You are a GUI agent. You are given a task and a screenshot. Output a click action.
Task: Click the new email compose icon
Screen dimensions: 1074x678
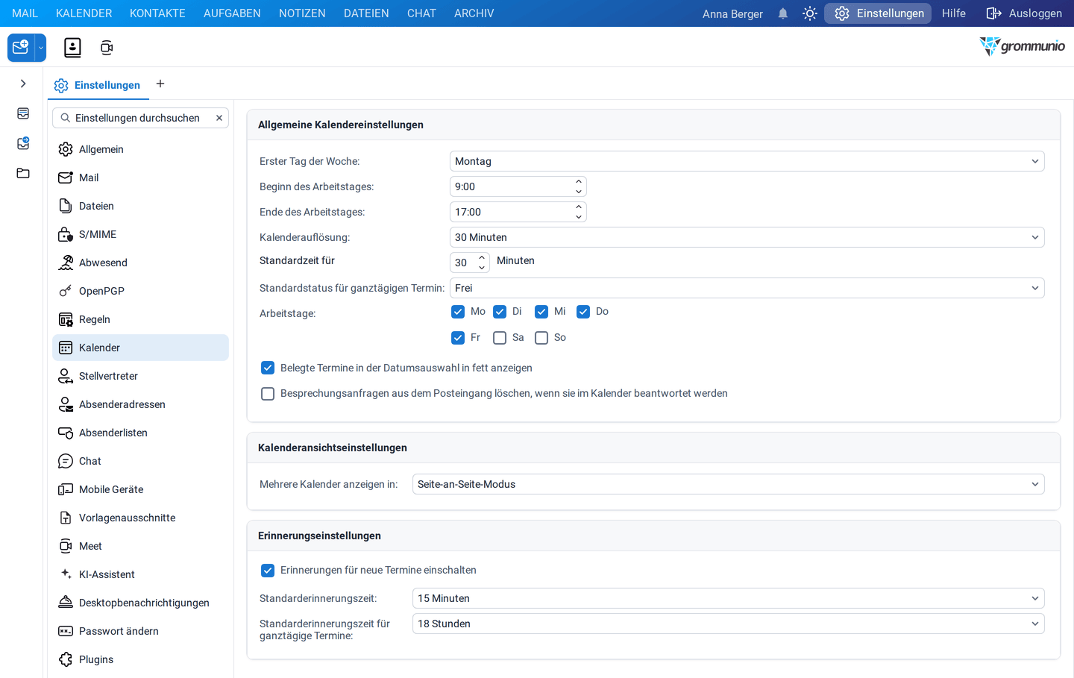[21, 48]
